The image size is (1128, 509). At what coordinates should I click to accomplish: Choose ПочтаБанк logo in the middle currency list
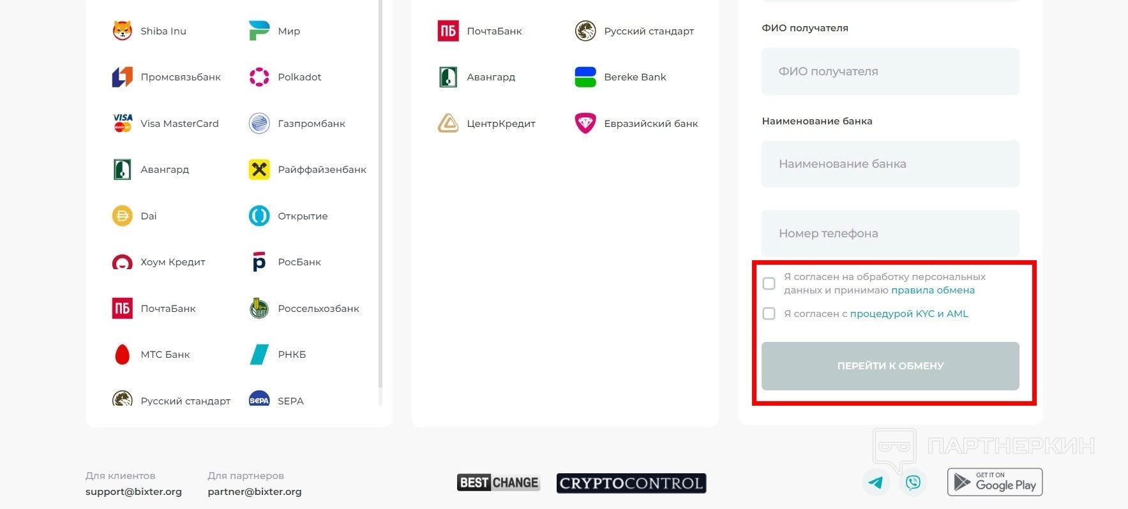[448, 31]
